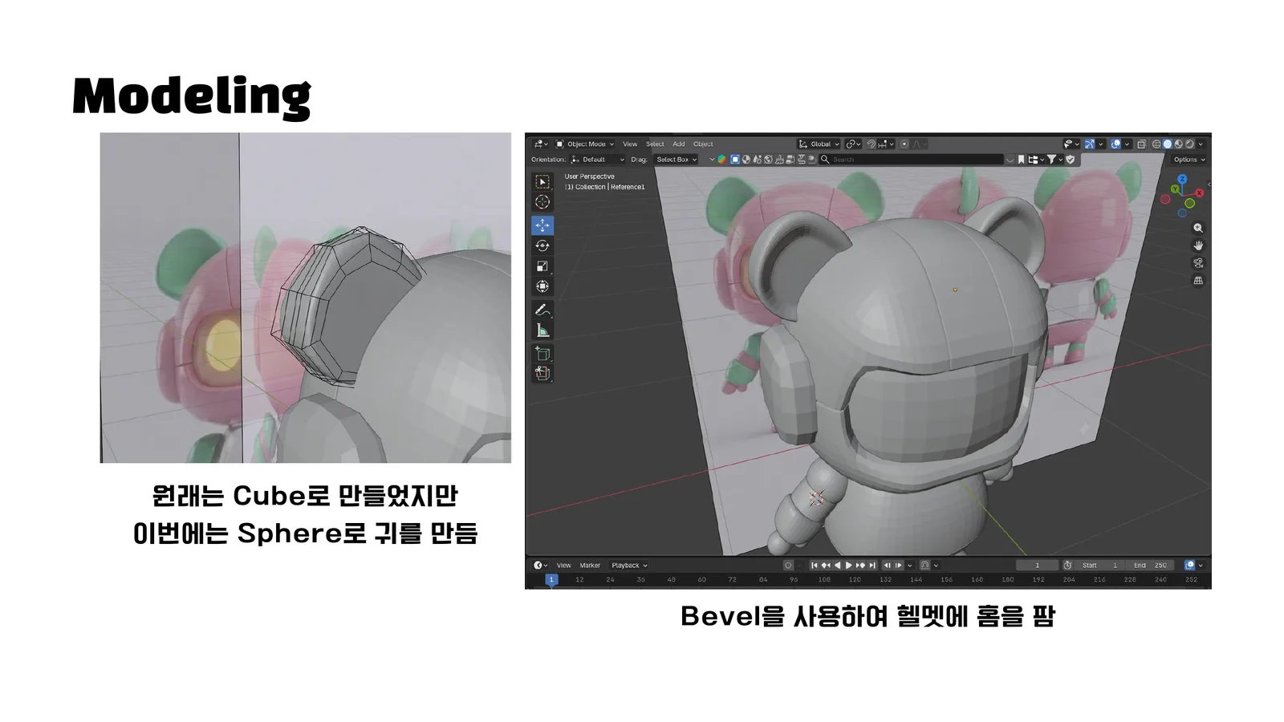Select the Scale tool
Image resolution: width=1284 pixels, height=722 pixels.
(x=542, y=266)
